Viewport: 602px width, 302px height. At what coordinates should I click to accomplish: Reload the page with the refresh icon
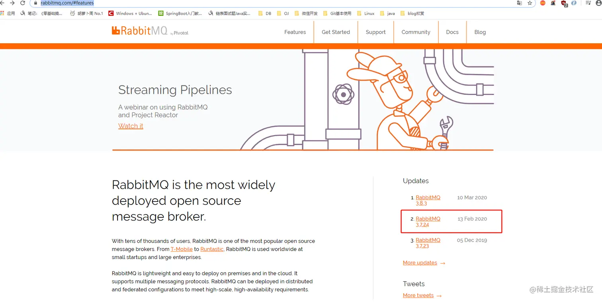pos(23,3)
